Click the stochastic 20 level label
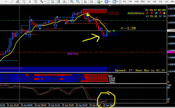The height and width of the screenshot is (108, 175). click(169, 99)
